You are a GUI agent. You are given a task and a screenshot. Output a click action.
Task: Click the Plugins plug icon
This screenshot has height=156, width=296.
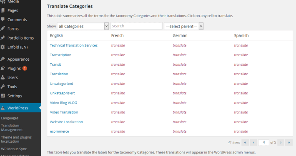click(x=3, y=68)
